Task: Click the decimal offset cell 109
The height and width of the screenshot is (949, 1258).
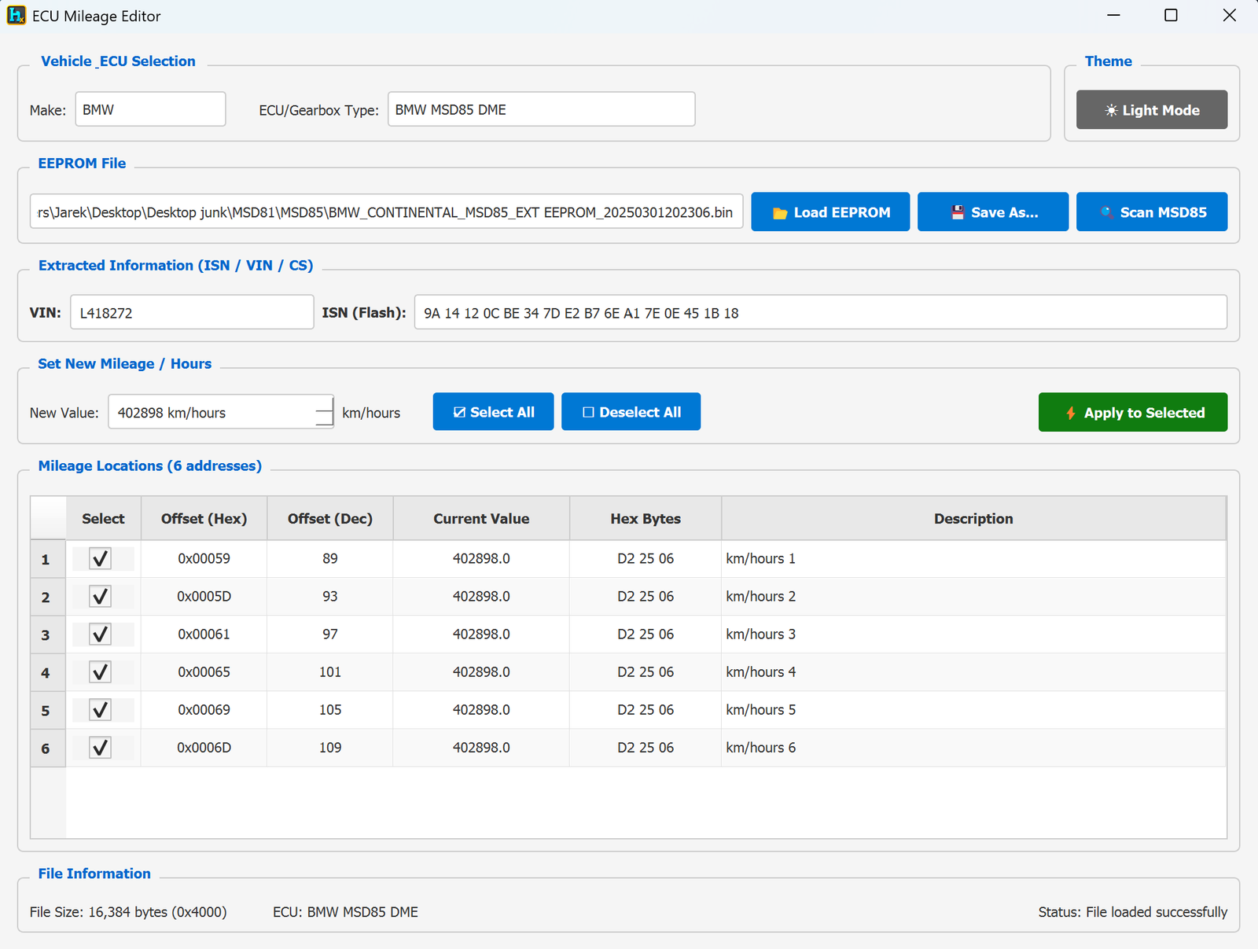Action: coord(330,748)
